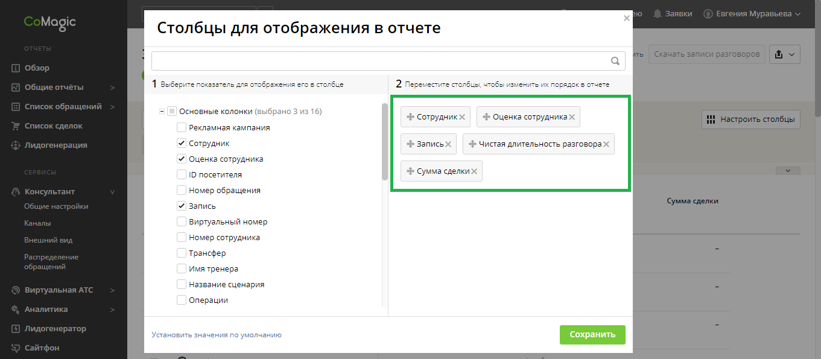Click the column list scrollbar
The height and width of the screenshot is (359, 821).
point(385,142)
